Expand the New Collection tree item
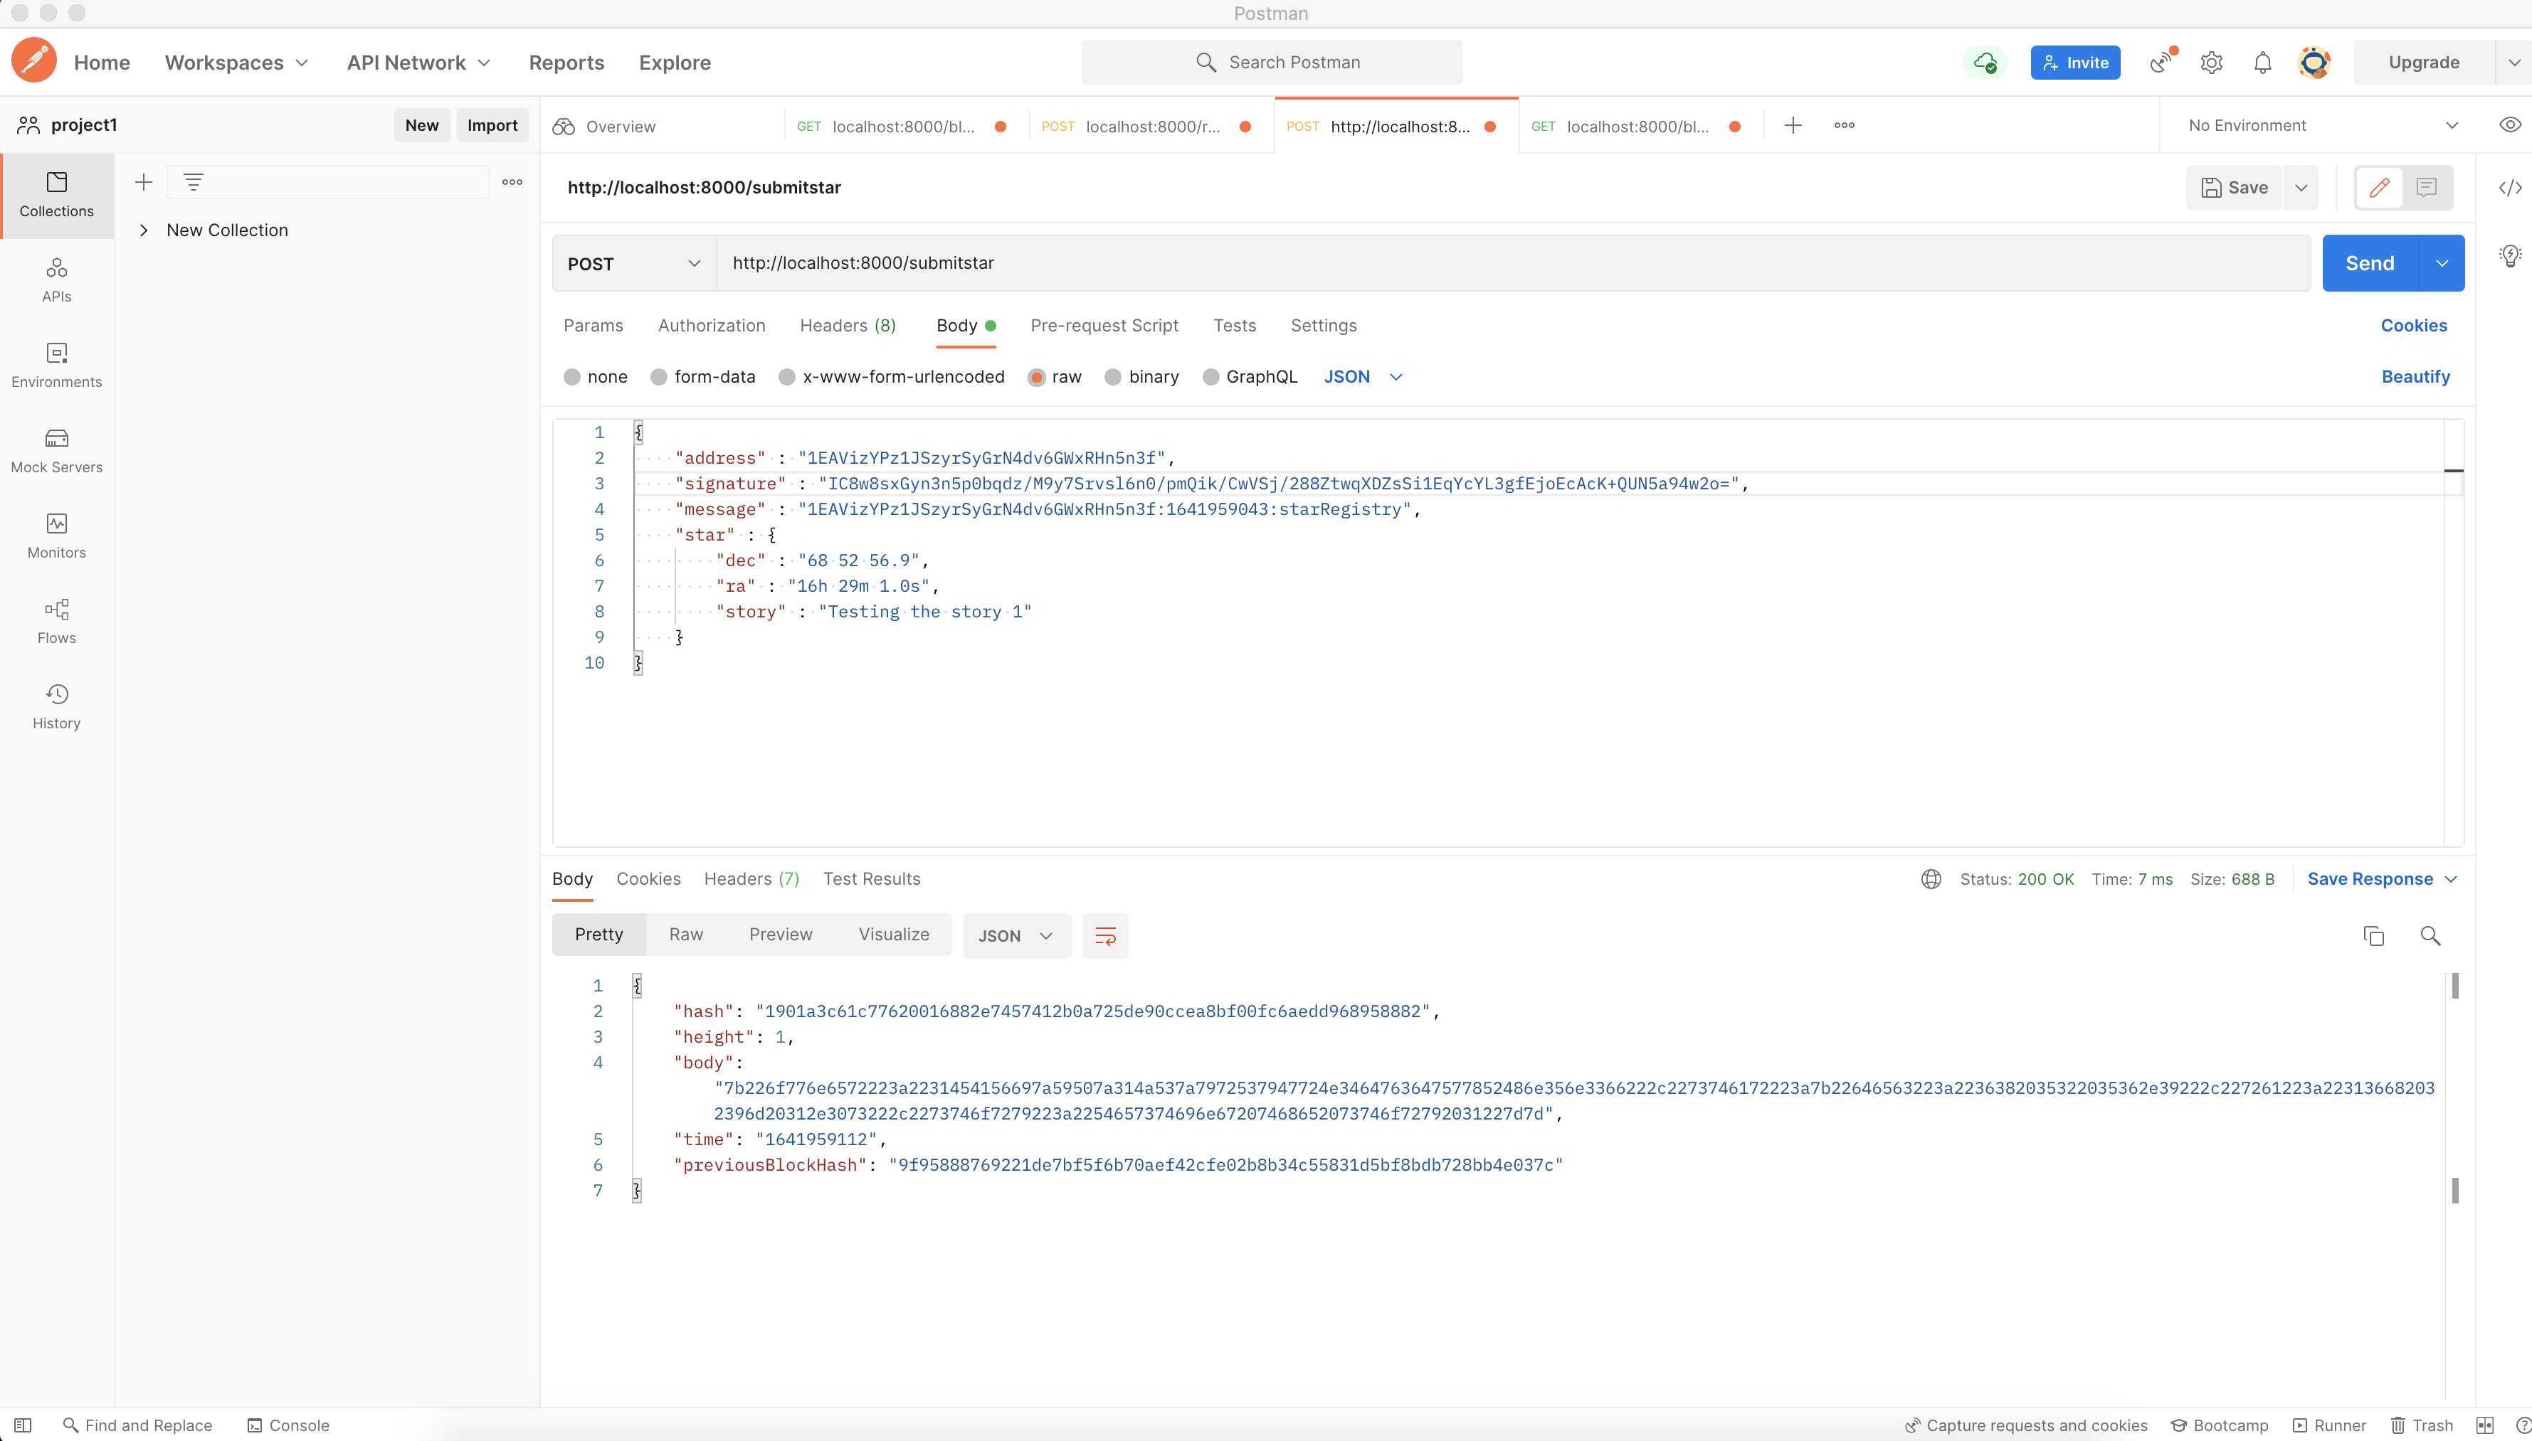The image size is (2532, 1441). (144, 230)
